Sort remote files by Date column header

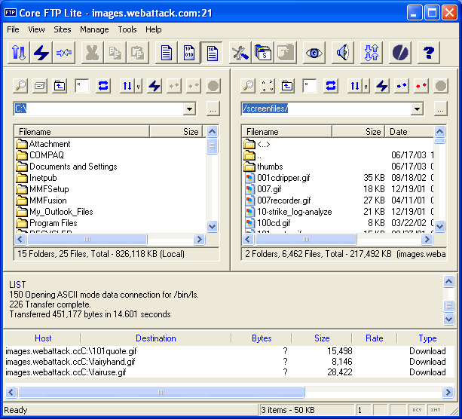coord(409,132)
